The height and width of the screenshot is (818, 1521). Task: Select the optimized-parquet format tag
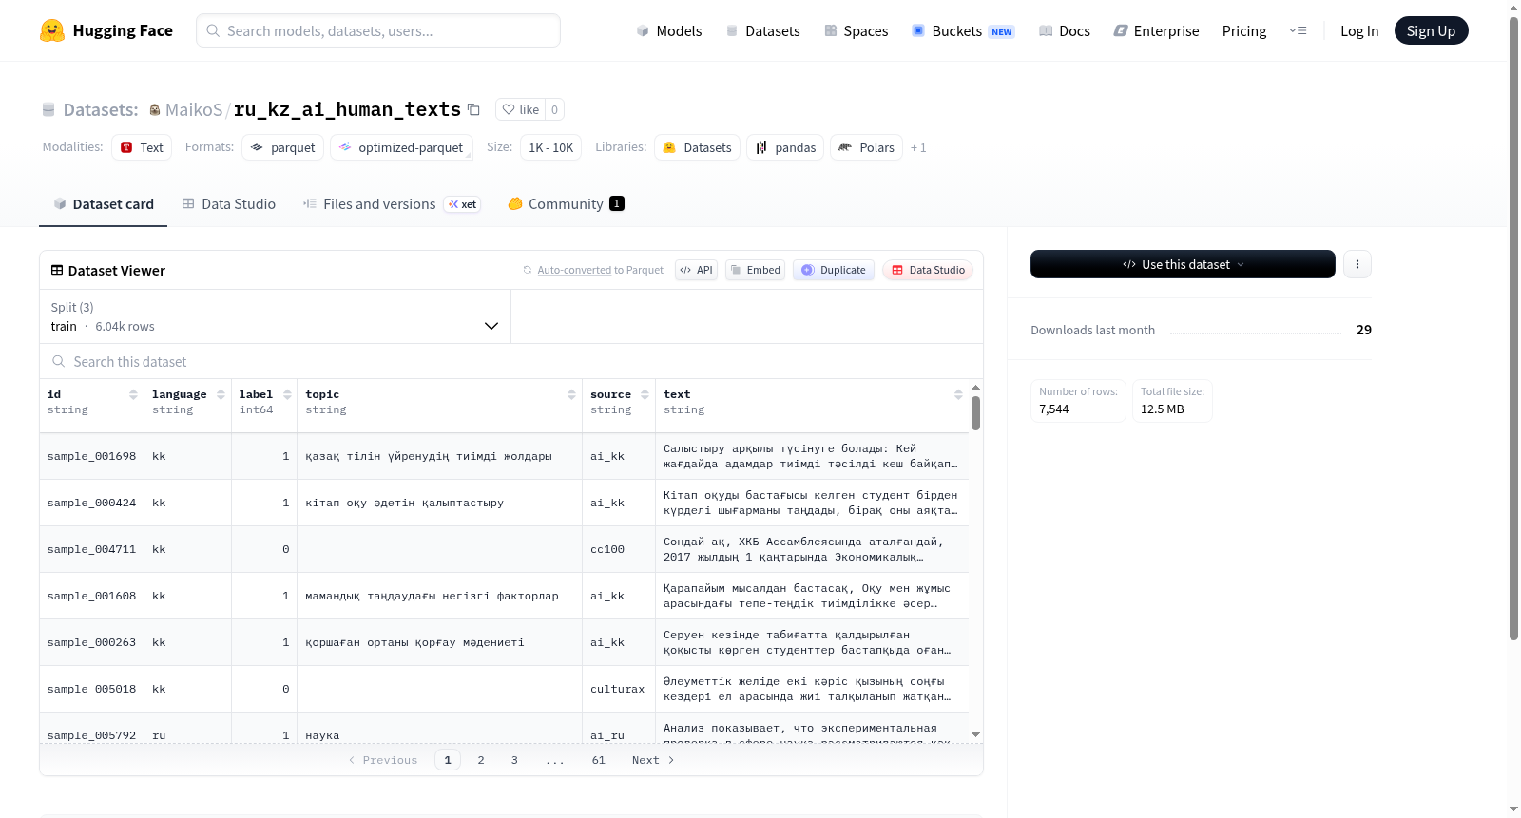click(x=401, y=147)
